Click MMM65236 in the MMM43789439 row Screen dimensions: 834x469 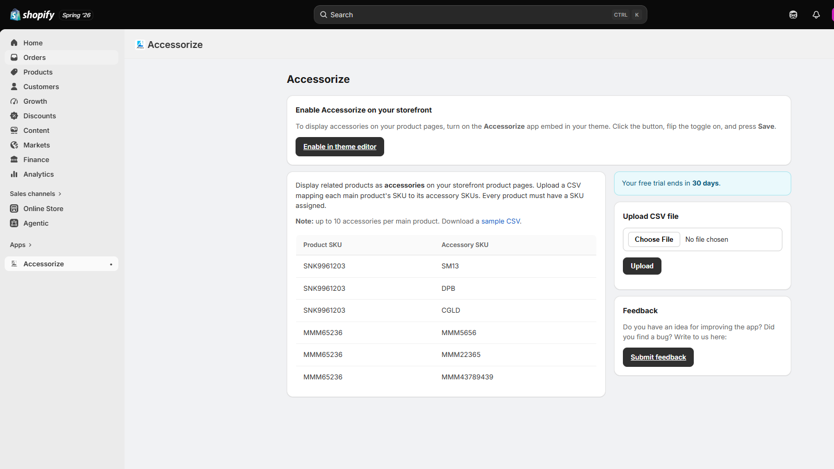(323, 377)
